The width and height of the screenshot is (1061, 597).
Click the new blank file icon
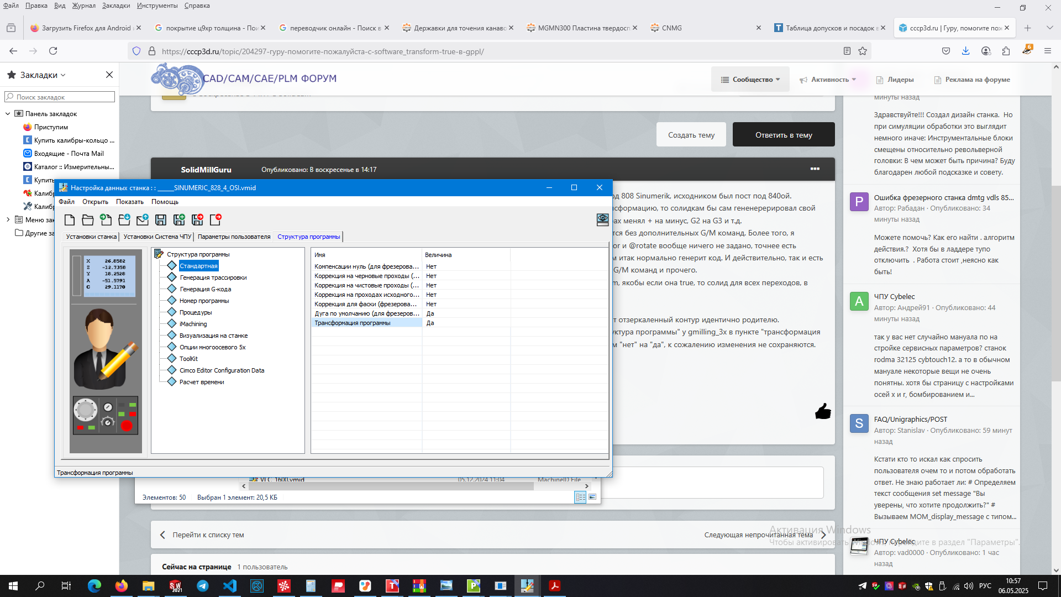pos(70,220)
